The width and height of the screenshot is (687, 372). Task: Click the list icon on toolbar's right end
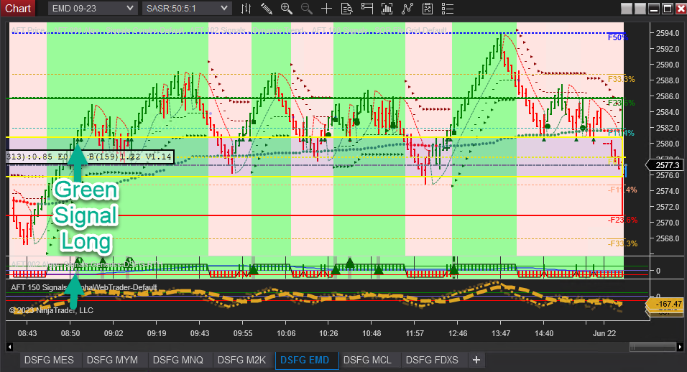(x=447, y=9)
